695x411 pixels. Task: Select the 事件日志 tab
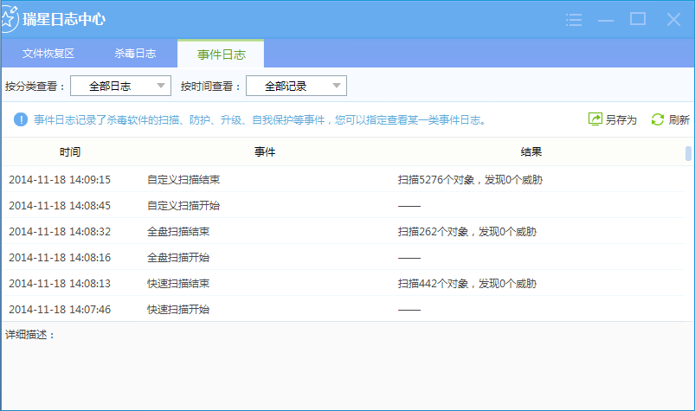point(221,55)
